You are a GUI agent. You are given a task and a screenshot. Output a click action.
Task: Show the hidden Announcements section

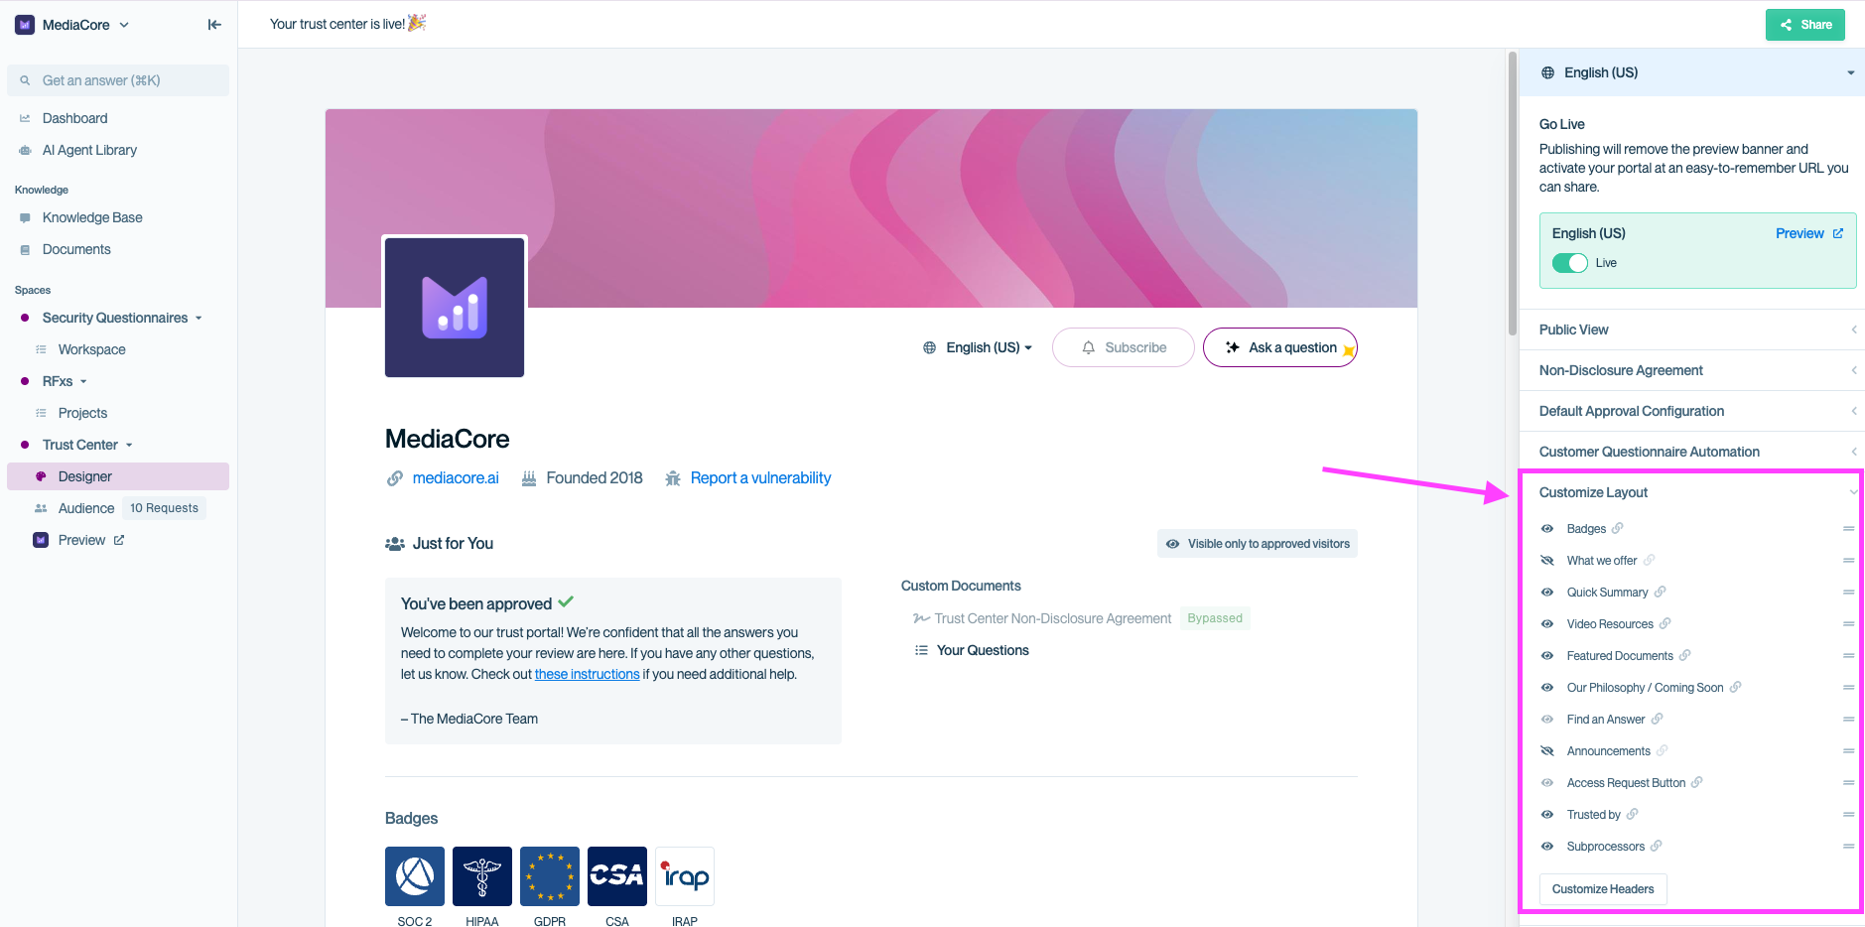pos(1546,751)
